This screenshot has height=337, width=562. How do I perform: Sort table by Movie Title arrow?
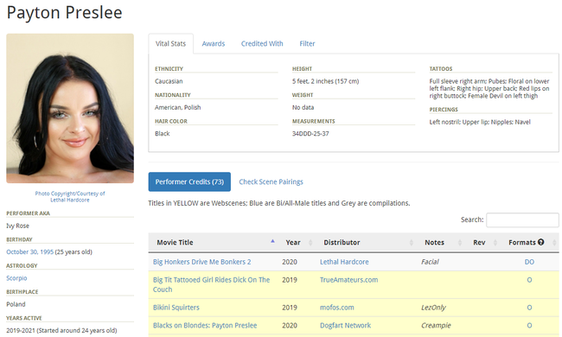pyautogui.click(x=272, y=241)
